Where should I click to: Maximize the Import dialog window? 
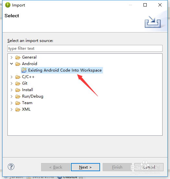point(145,5)
